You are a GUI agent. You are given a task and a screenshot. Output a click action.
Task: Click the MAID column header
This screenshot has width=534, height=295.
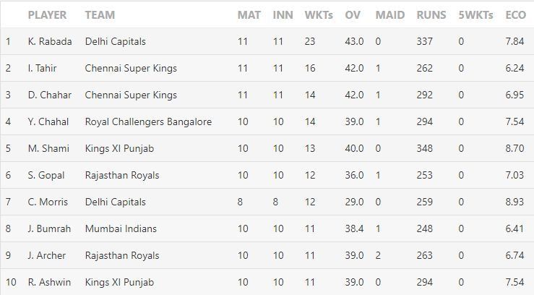(x=390, y=15)
